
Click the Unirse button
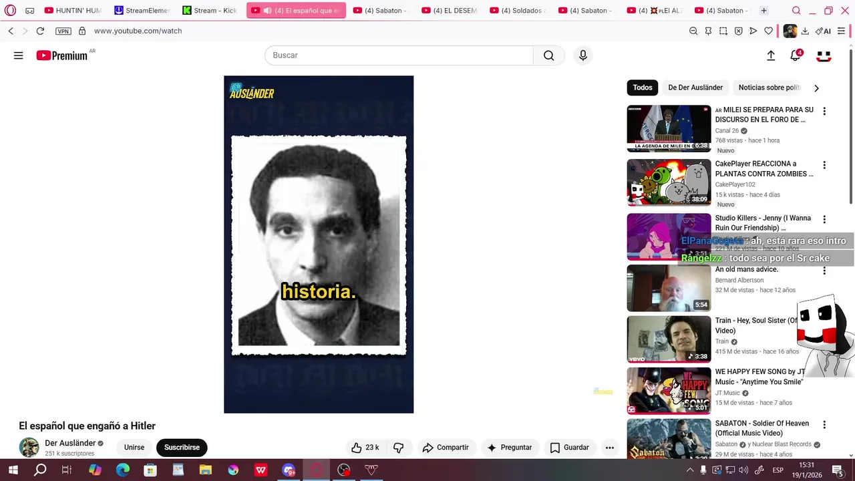click(134, 448)
